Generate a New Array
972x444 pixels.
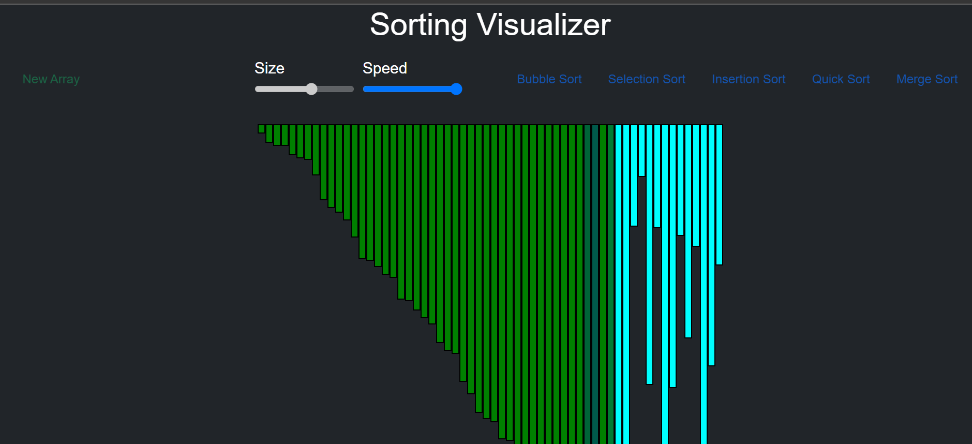tap(51, 79)
